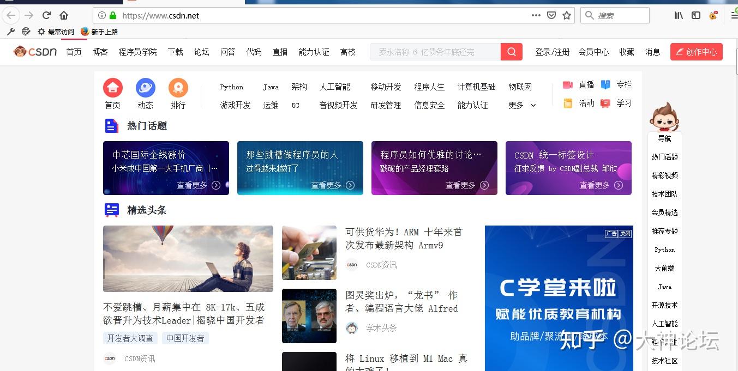The width and height of the screenshot is (738, 371).
Task: Open the hot-air balloon headline thumbnail
Action: 188,259
